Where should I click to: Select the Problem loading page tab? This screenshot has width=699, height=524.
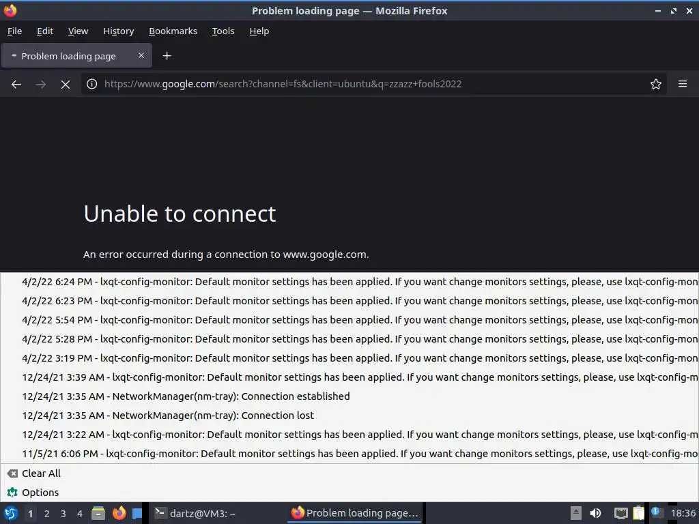tap(76, 56)
